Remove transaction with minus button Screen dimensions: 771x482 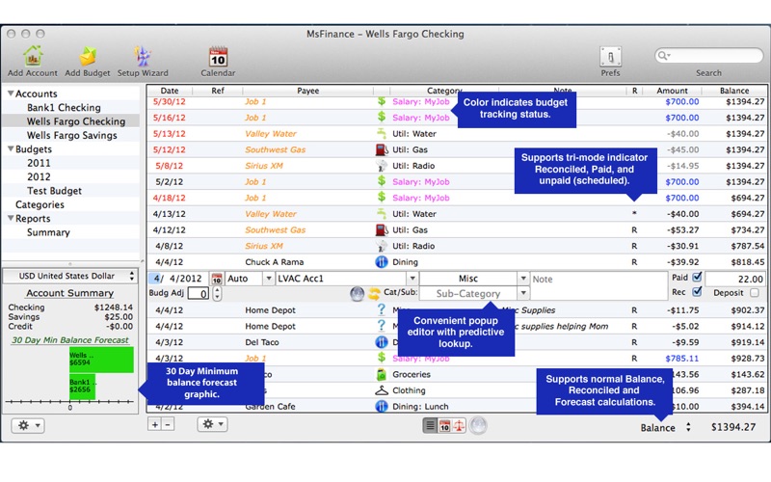tap(167, 424)
